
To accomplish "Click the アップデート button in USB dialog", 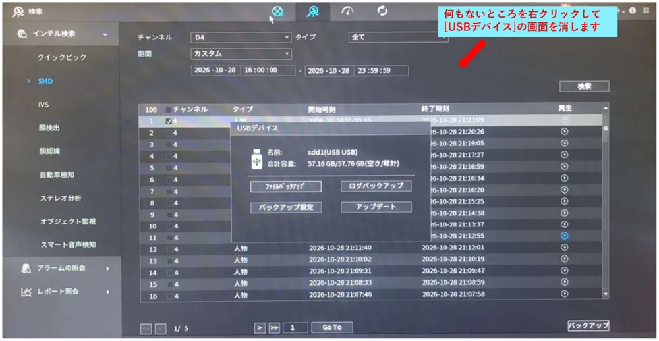I will [376, 207].
